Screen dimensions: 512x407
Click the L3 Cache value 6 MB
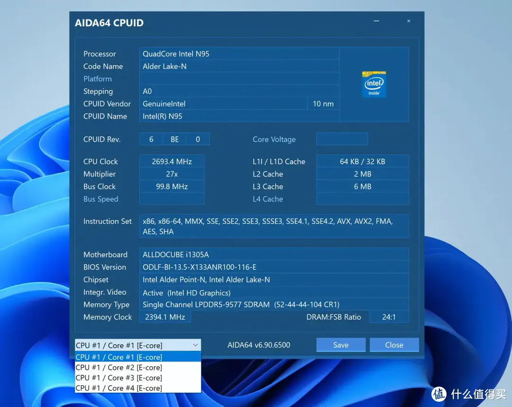pos(363,186)
